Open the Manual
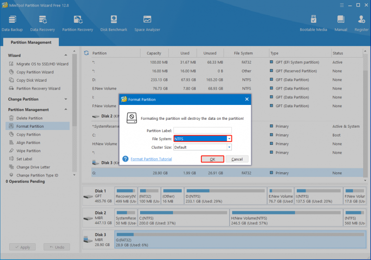The height and width of the screenshot is (260, 371). [x=341, y=23]
